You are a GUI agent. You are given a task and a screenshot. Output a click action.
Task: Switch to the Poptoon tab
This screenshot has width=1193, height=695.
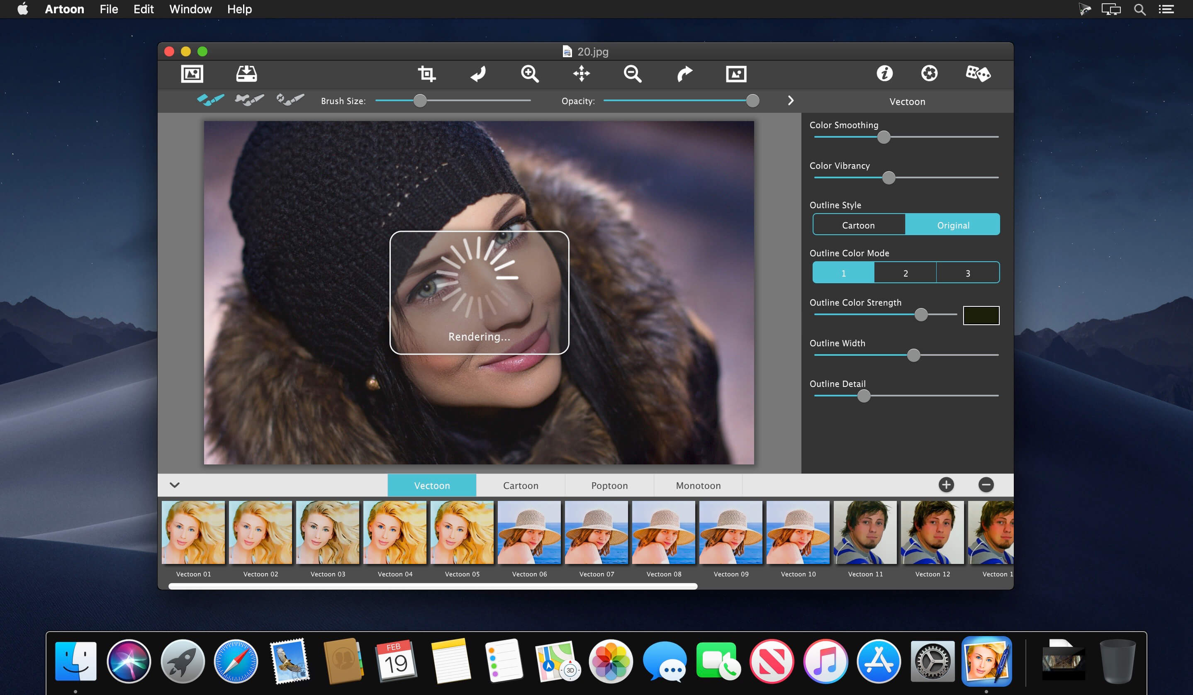tap(609, 486)
